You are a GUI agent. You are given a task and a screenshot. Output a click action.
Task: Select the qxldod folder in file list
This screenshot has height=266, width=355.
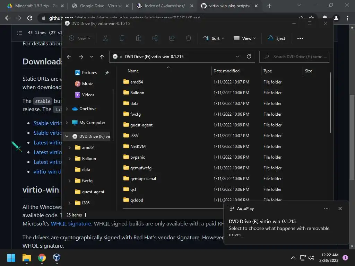[x=133, y=200]
